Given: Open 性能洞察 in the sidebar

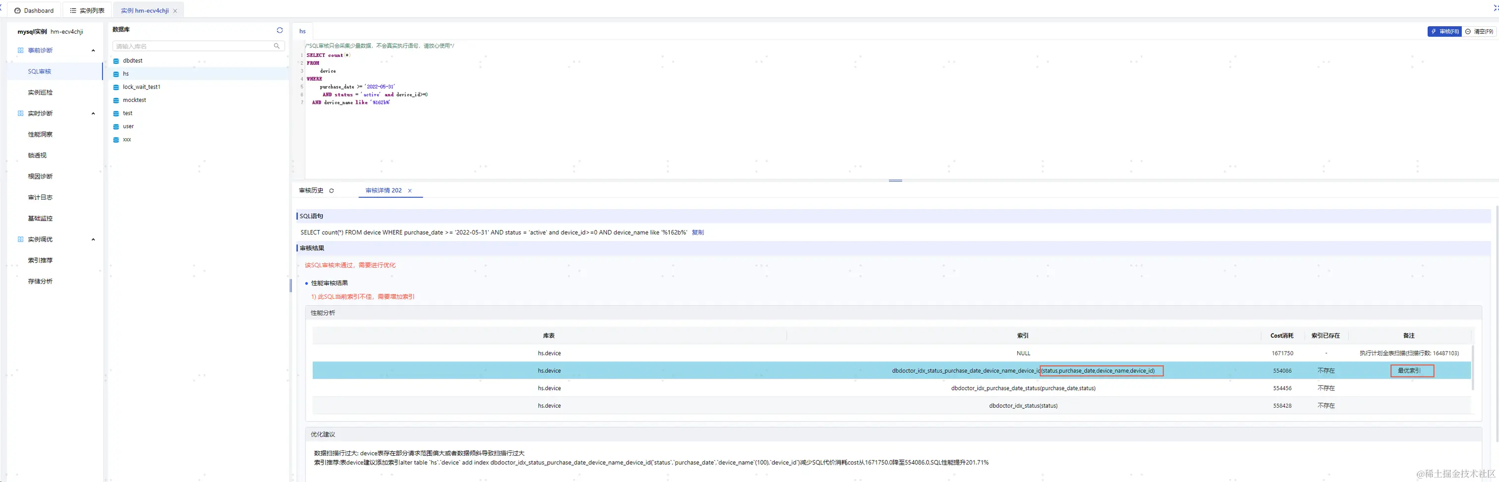Looking at the screenshot, I should pos(40,134).
